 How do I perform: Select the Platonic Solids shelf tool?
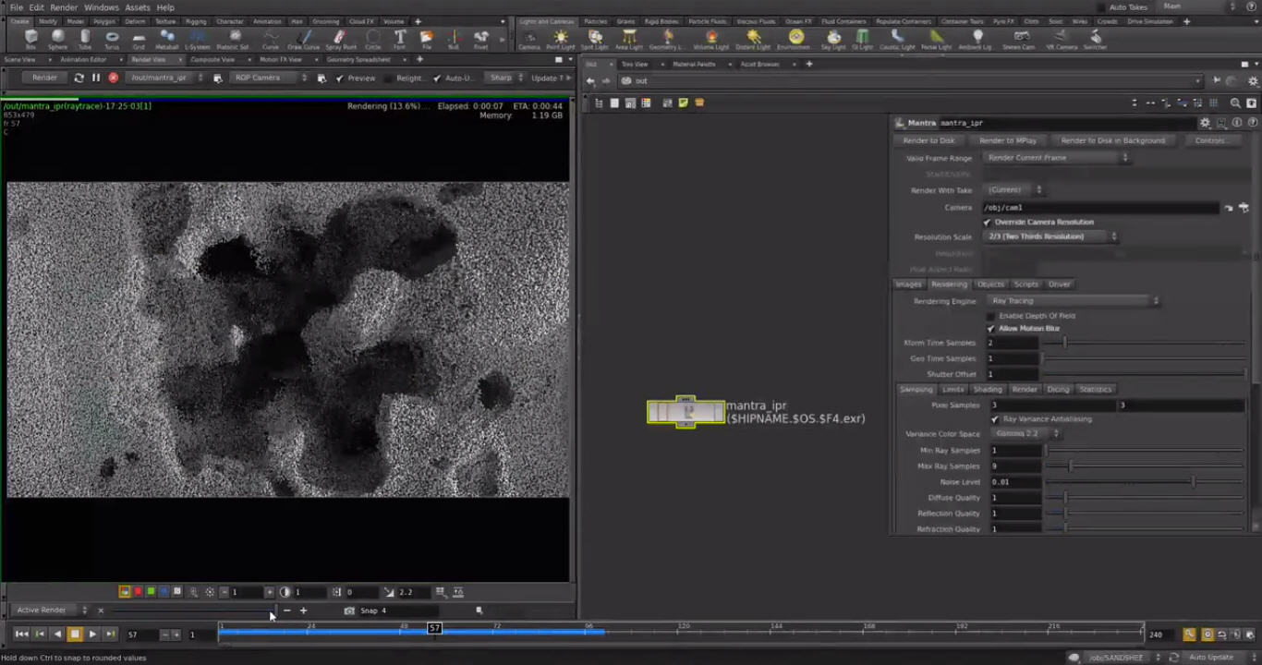(234, 38)
